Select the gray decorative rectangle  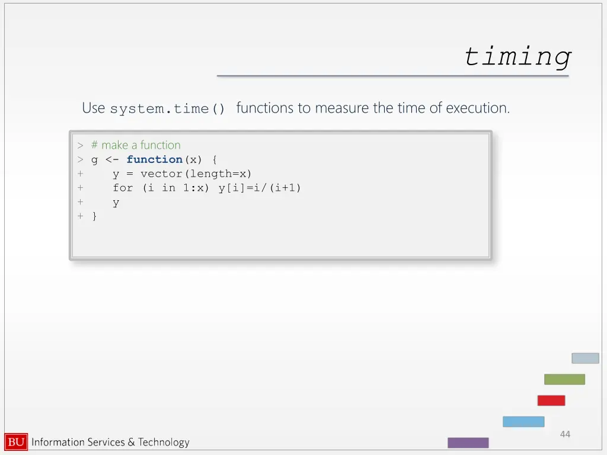tap(585, 358)
